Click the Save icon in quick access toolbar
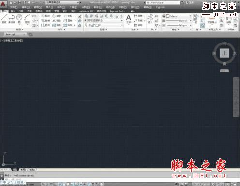This screenshot has width=240, height=186. [20, 2]
